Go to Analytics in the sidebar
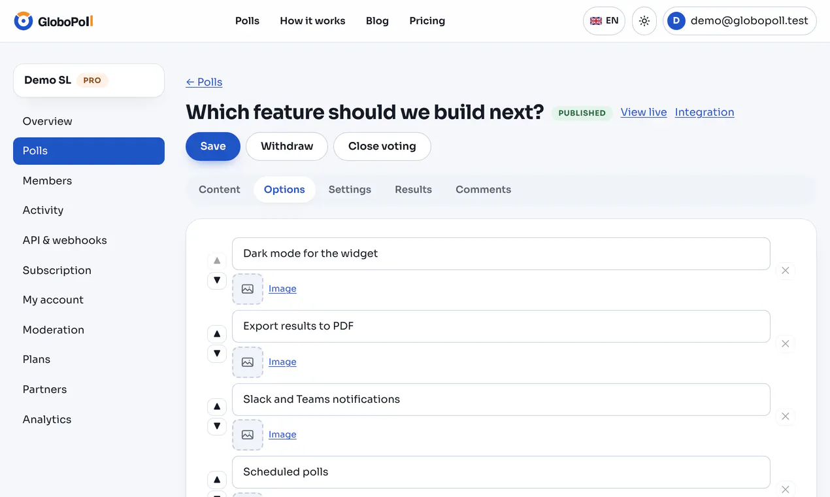This screenshot has height=497, width=830. 89,419
